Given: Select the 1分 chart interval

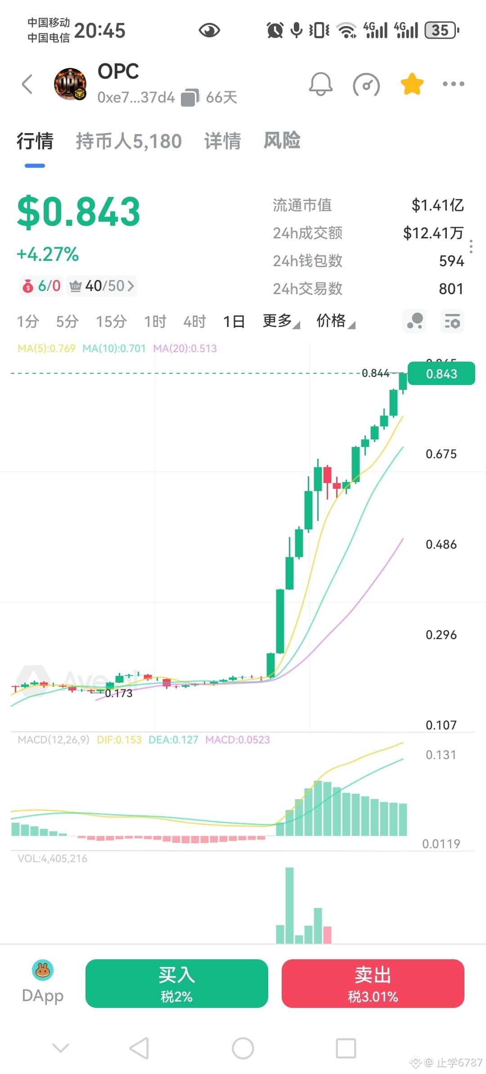Looking at the screenshot, I should [x=28, y=322].
